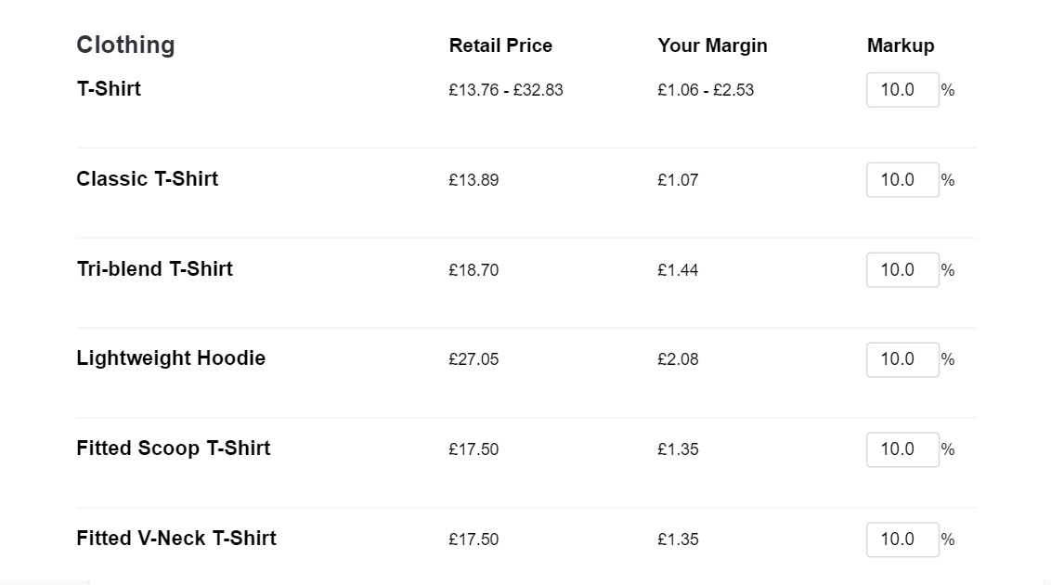Image resolution: width=1051 pixels, height=585 pixels.
Task: Click the Your Margin column header
Action: point(712,45)
